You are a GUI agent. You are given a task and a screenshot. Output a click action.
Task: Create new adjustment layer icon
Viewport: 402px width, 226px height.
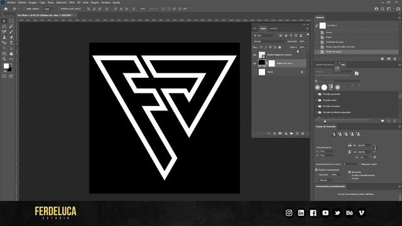pyautogui.click(x=286, y=134)
